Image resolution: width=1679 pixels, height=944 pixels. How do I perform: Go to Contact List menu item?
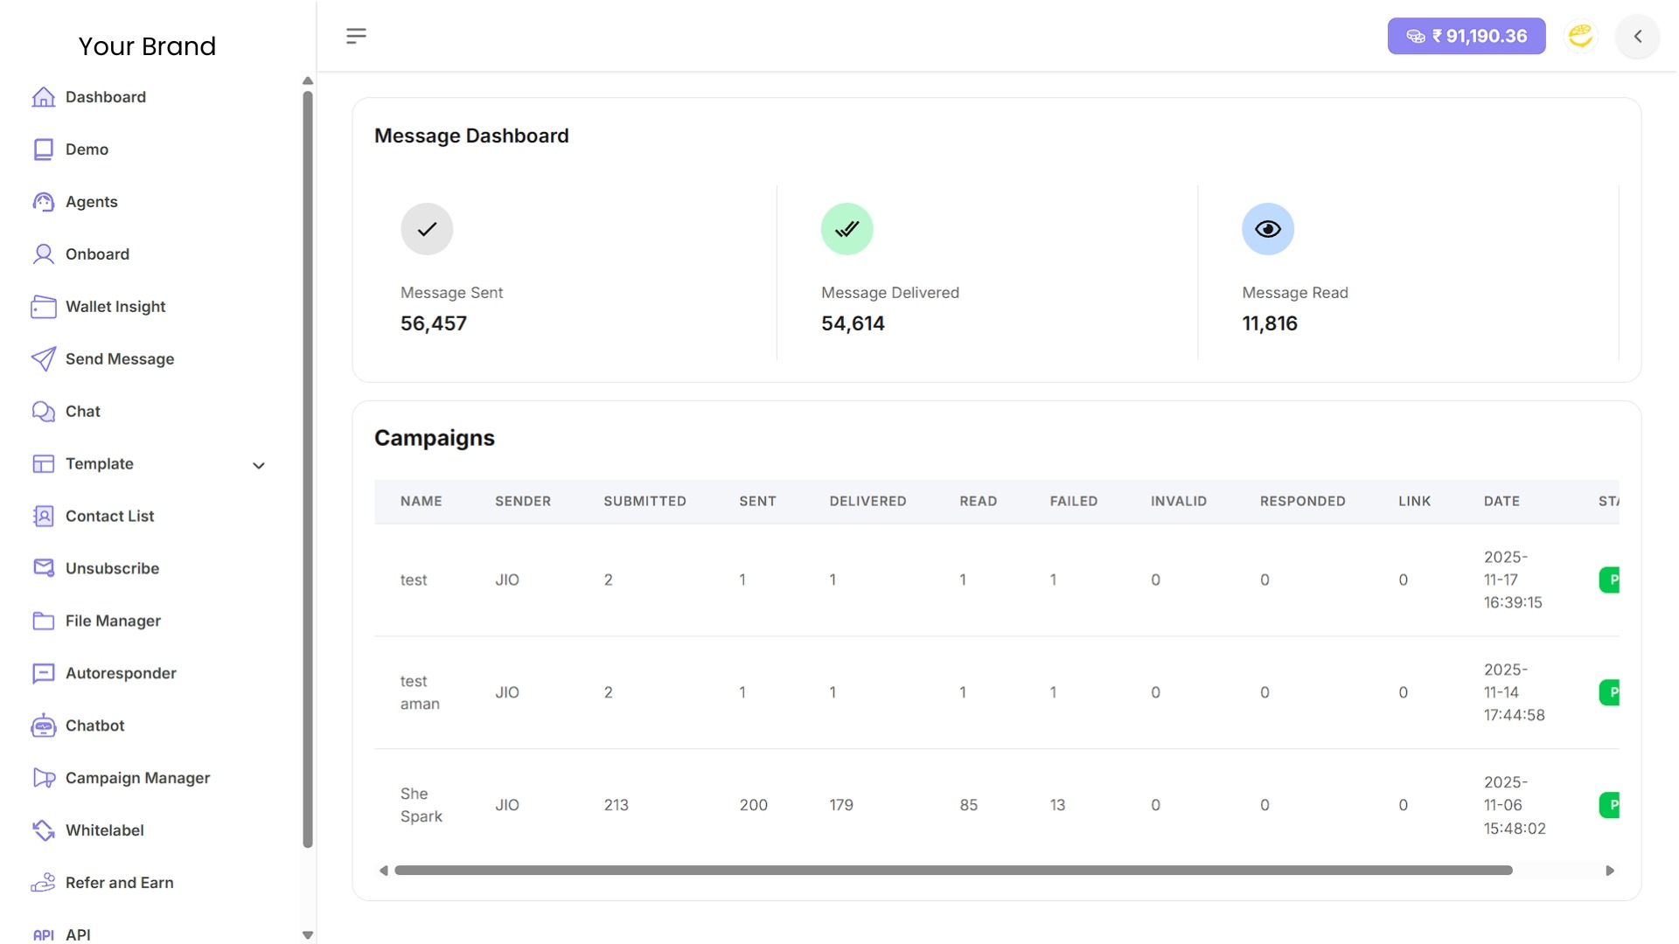click(109, 517)
